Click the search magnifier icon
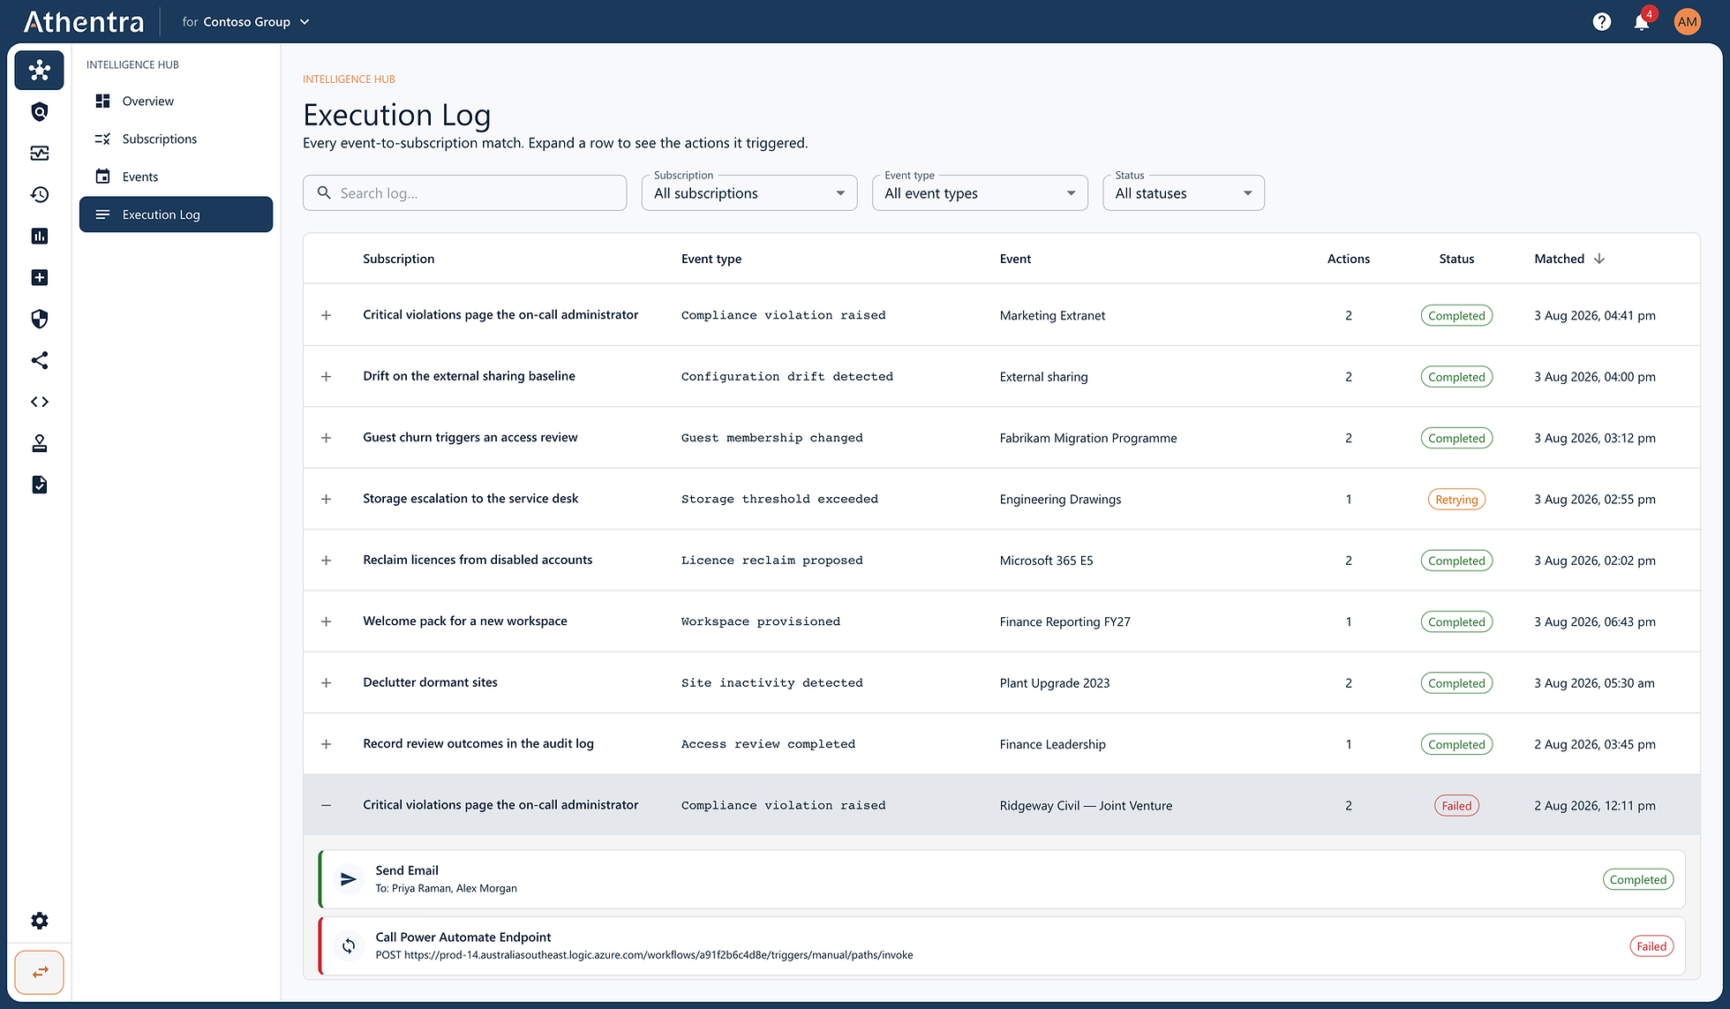This screenshot has height=1009, width=1730. coord(324,192)
